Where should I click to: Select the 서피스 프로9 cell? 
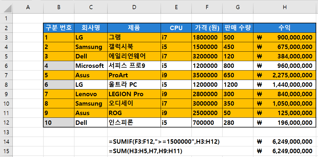134,66
